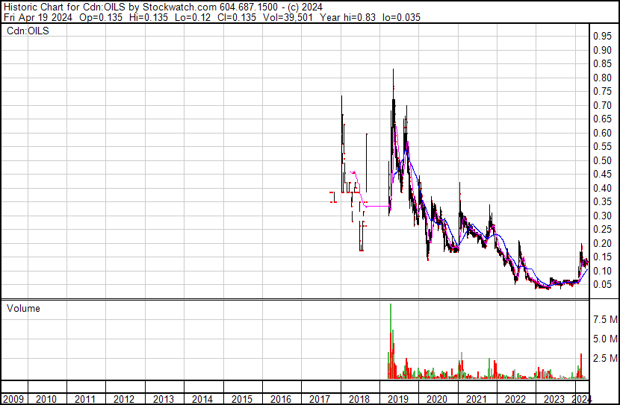Click the Cdn:OILS symbol label in chart
Screen dimensions: 620x405
pyautogui.click(x=28, y=31)
